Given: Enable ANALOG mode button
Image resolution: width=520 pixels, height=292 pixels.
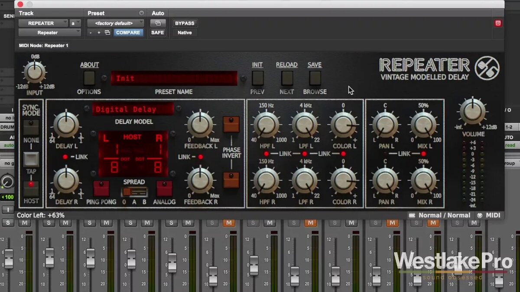Looking at the screenshot, I should (x=164, y=189).
